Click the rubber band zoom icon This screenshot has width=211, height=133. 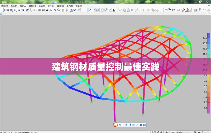pos(8,10)
